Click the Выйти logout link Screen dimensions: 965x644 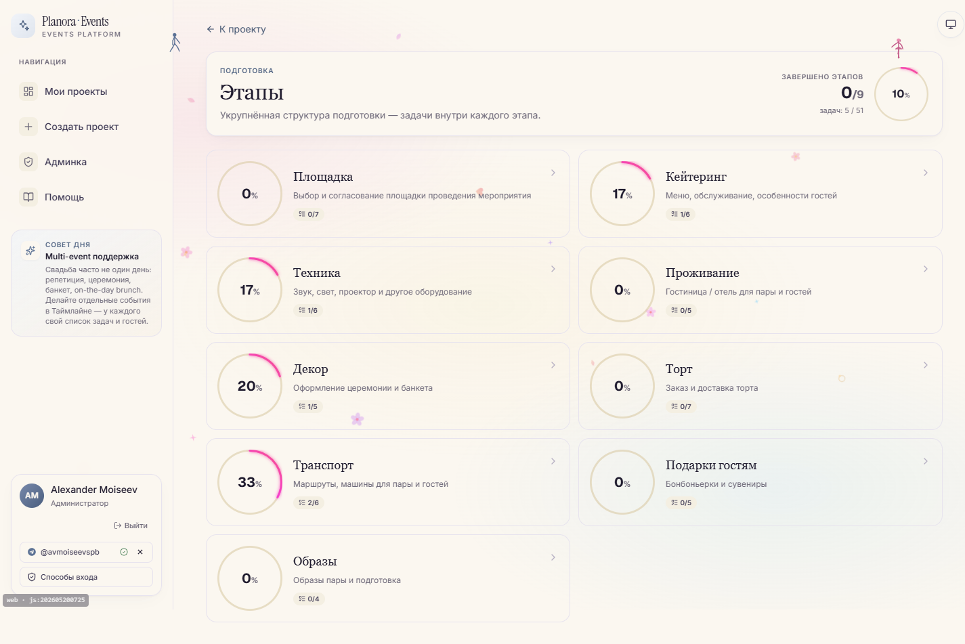(131, 525)
